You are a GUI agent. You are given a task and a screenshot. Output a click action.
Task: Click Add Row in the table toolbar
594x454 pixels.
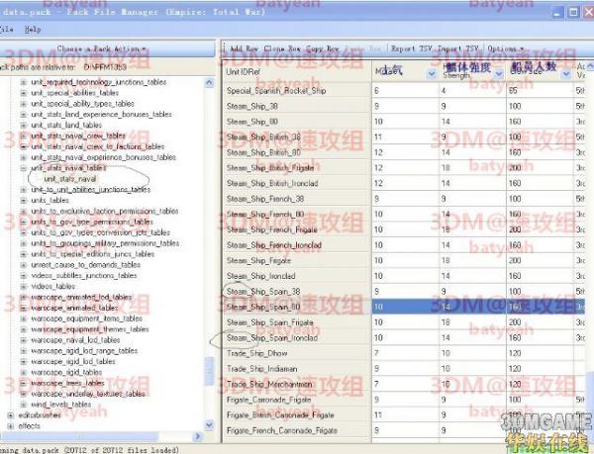click(x=245, y=47)
